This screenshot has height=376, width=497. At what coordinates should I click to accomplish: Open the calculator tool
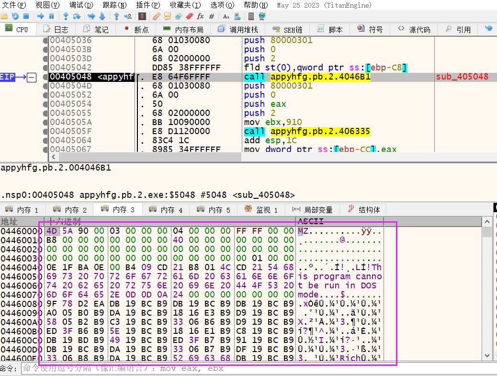click(x=251, y=16)
